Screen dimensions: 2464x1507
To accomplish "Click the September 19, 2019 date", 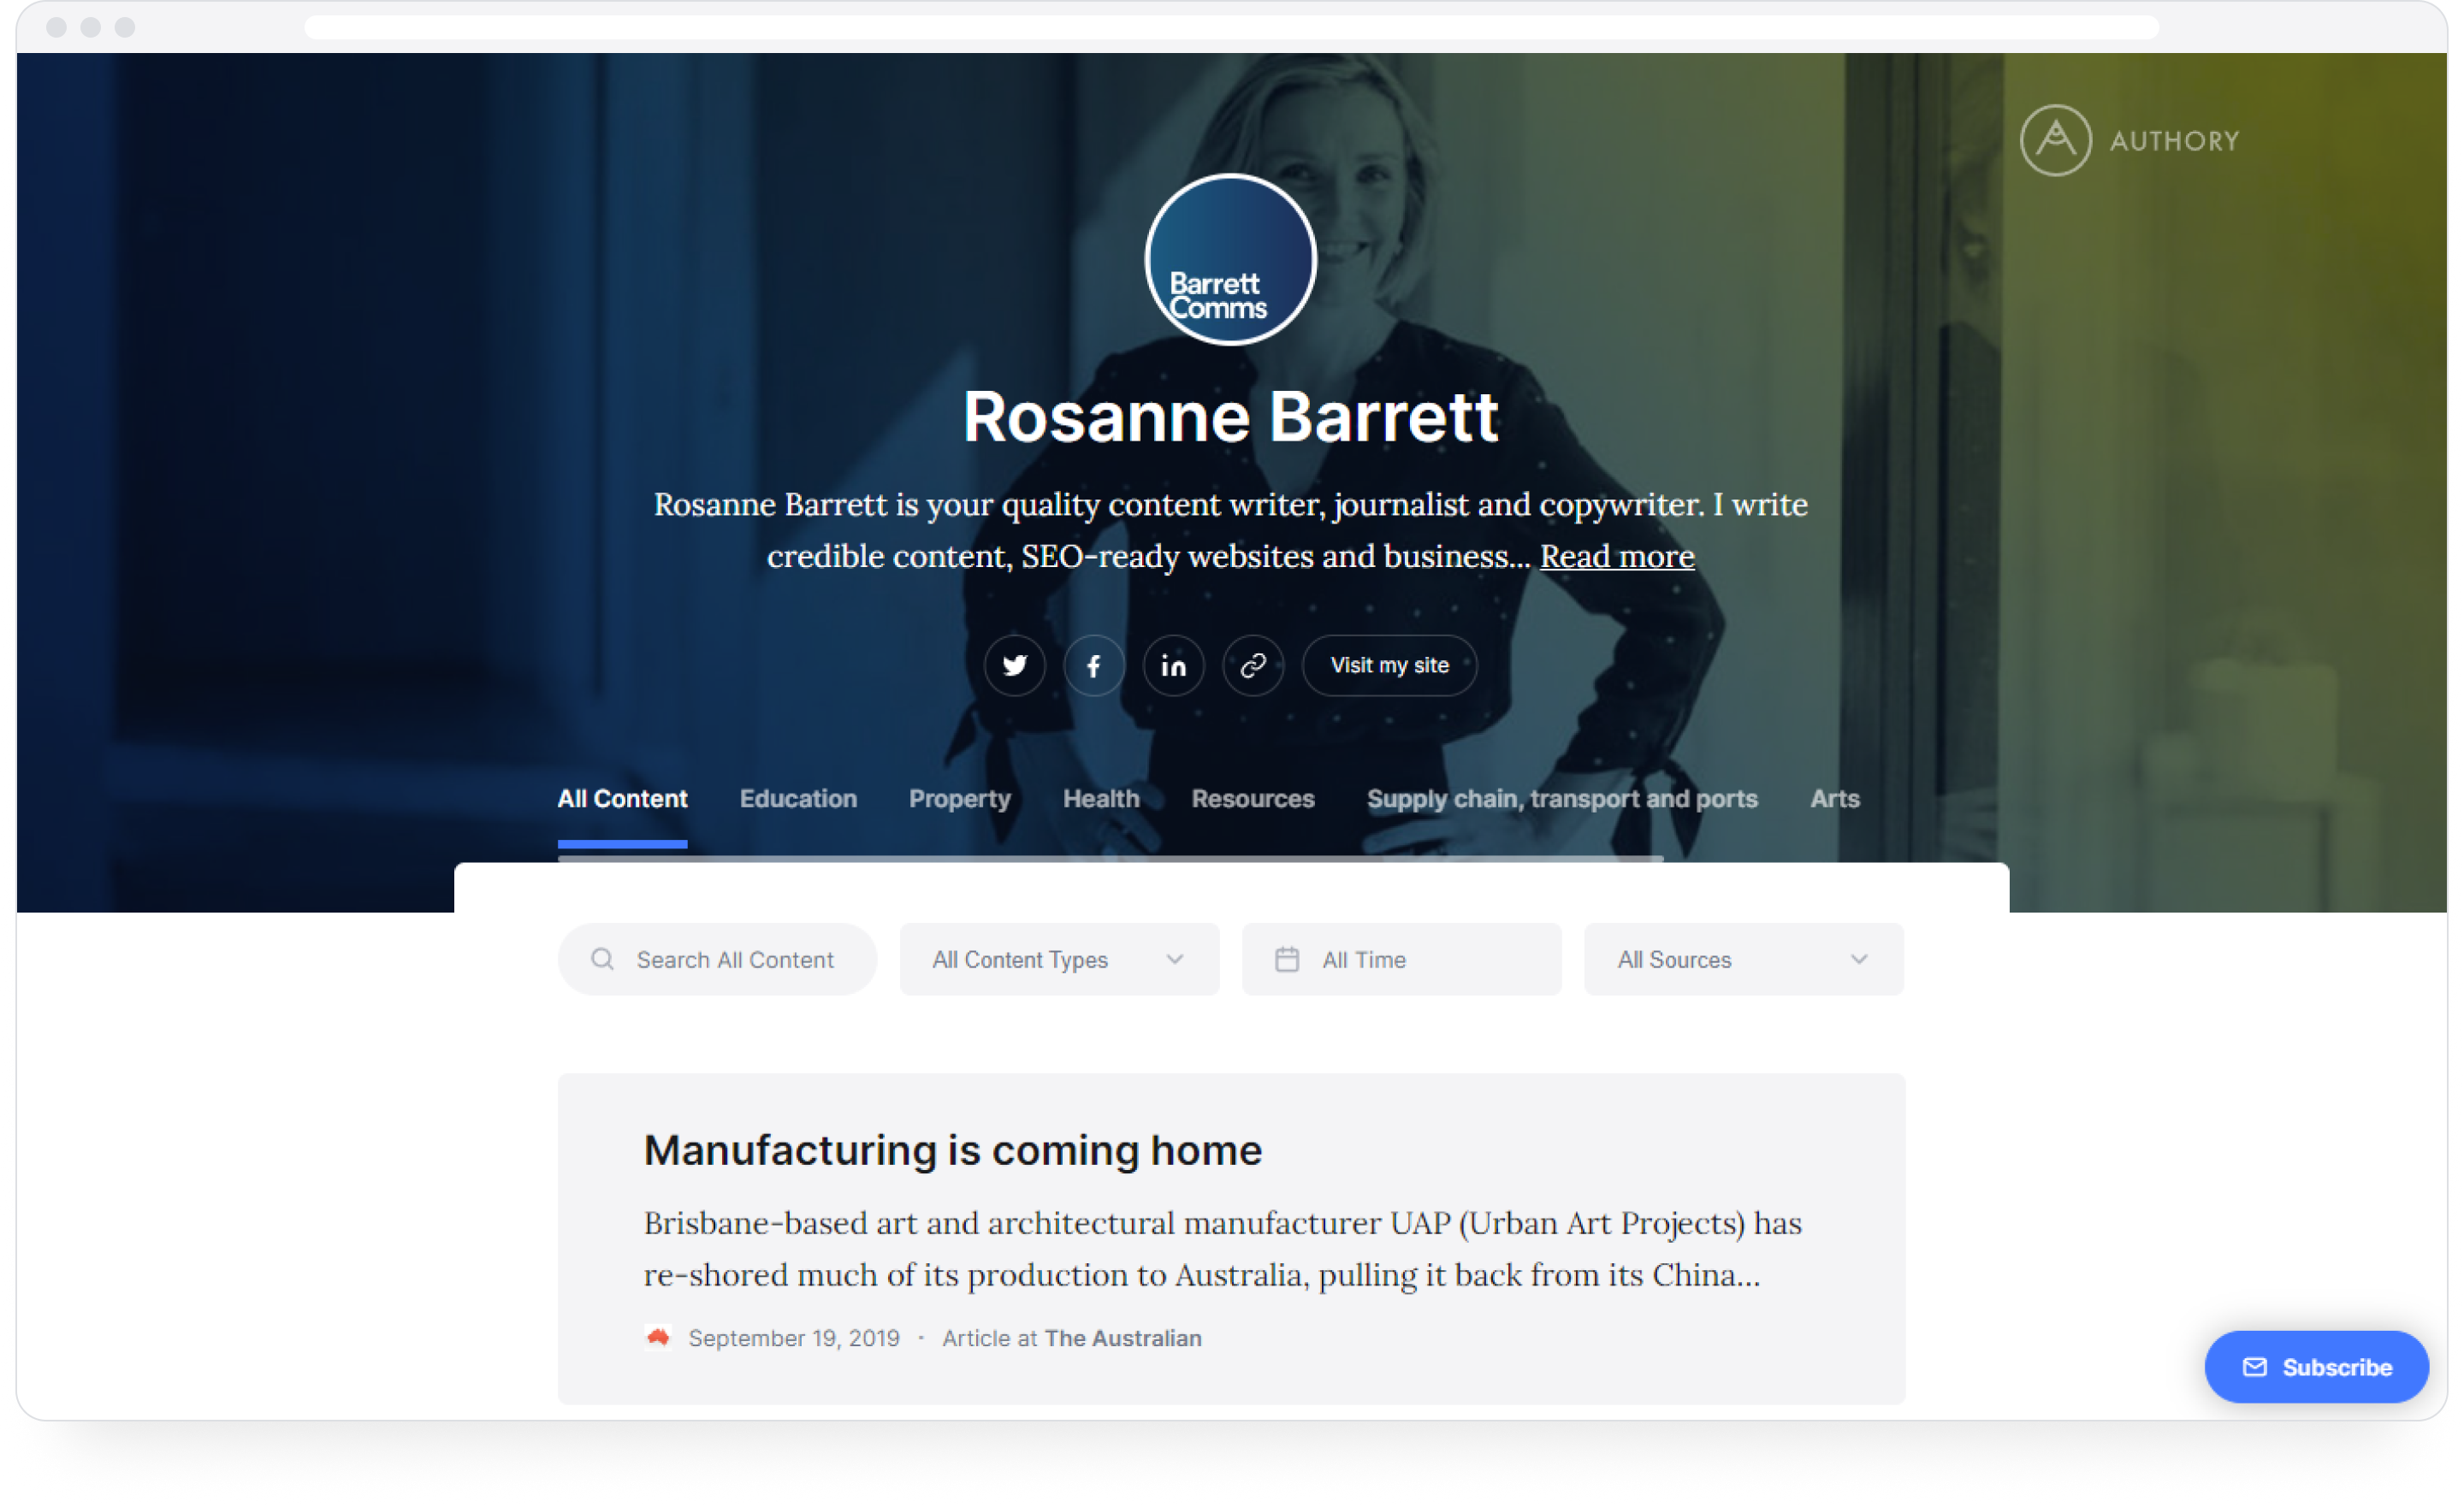I will [793, 1338].
